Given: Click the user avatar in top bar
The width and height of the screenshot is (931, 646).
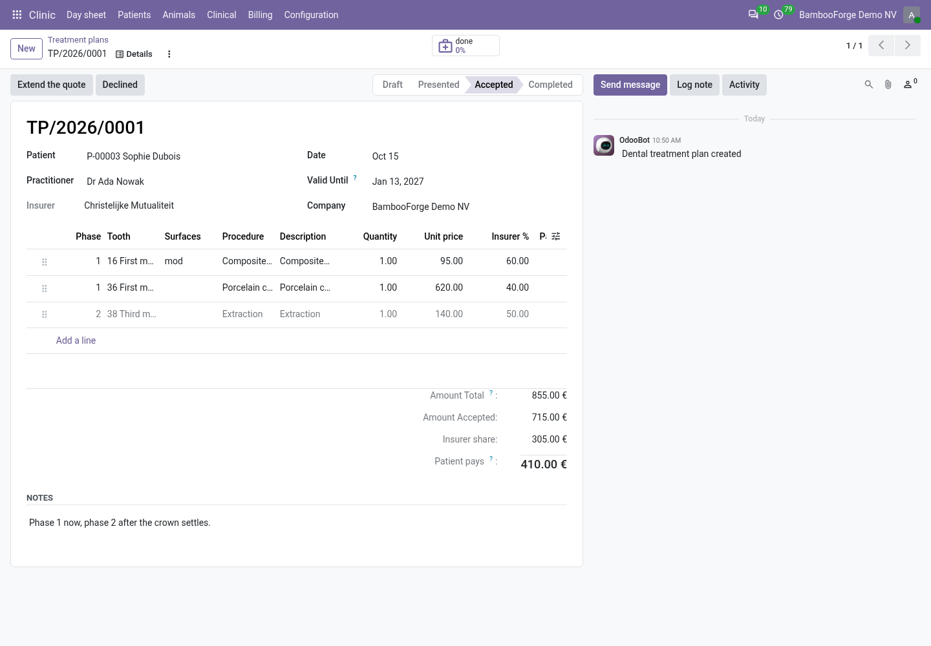Looking at the screenshot, I should [912, 15].
